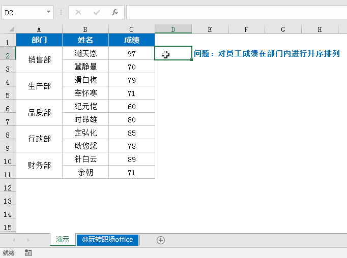Select the merged 销售部 cell
347x258 pixels.
(x=39, y=59)
